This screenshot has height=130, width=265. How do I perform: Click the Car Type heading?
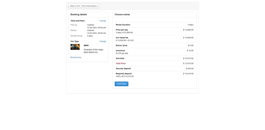[x=74, y=41]
